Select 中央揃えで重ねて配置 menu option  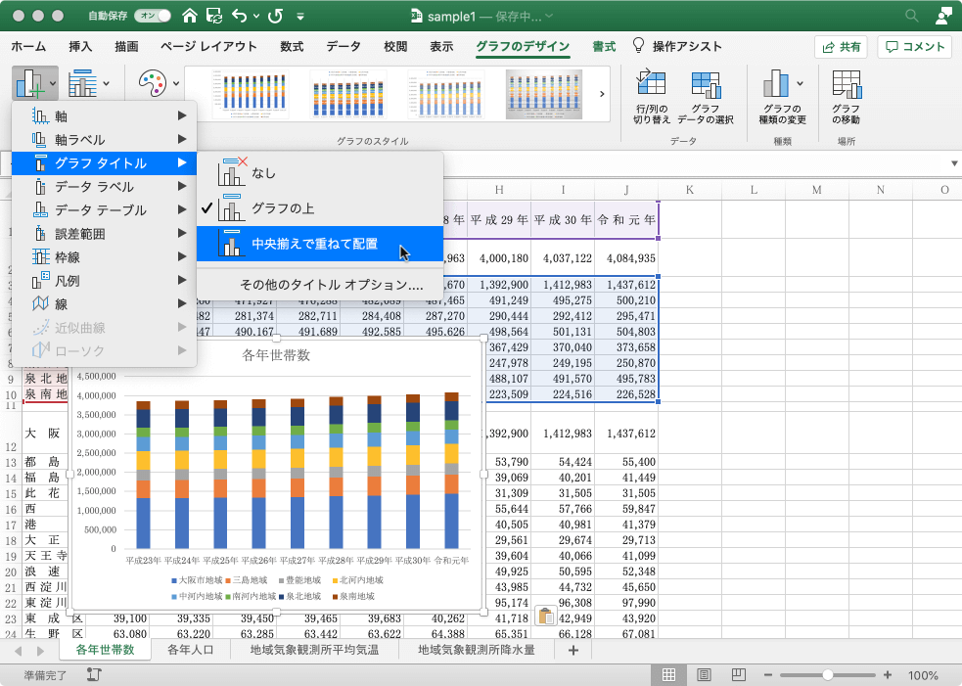(313, 244)
